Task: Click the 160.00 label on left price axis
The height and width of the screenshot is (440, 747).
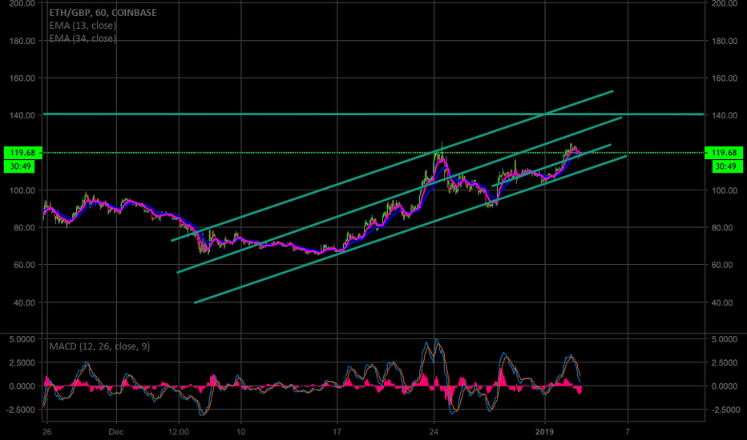Action: click(x=22, y=78)
